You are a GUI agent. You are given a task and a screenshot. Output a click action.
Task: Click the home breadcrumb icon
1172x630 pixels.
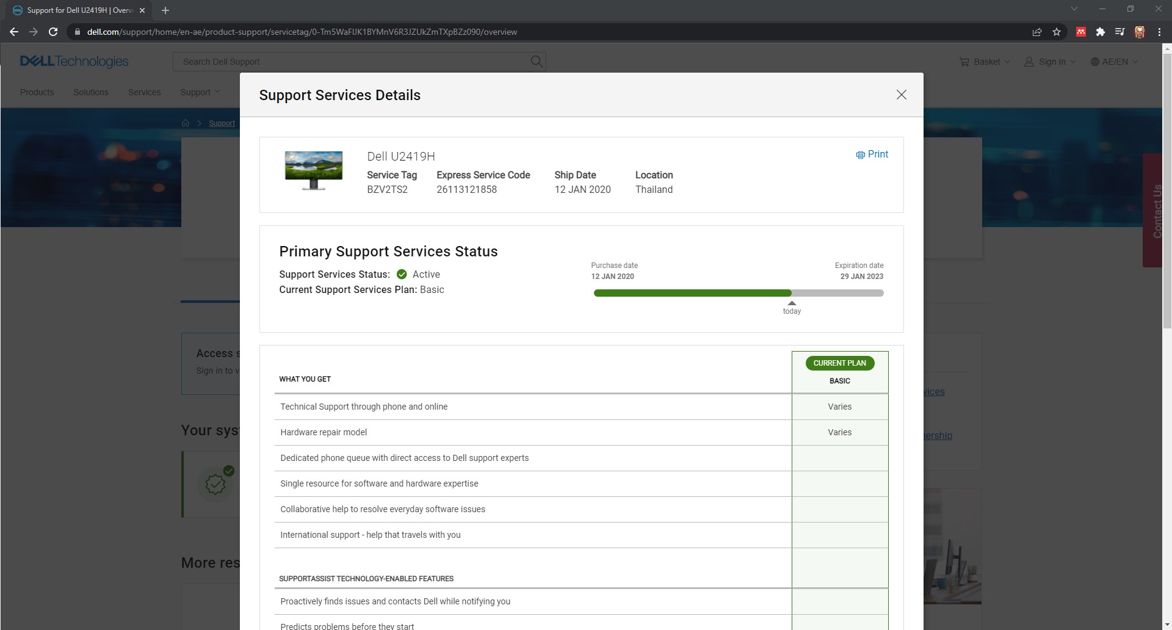click(186, 123)
